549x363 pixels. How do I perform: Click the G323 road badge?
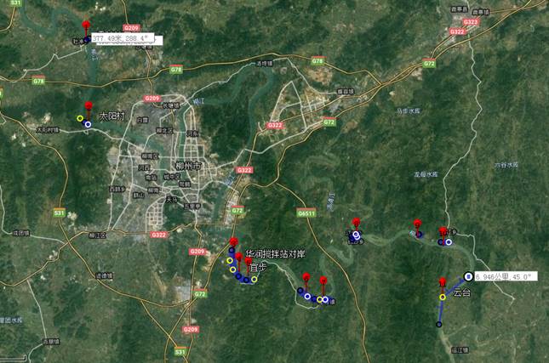click(470, 22)
